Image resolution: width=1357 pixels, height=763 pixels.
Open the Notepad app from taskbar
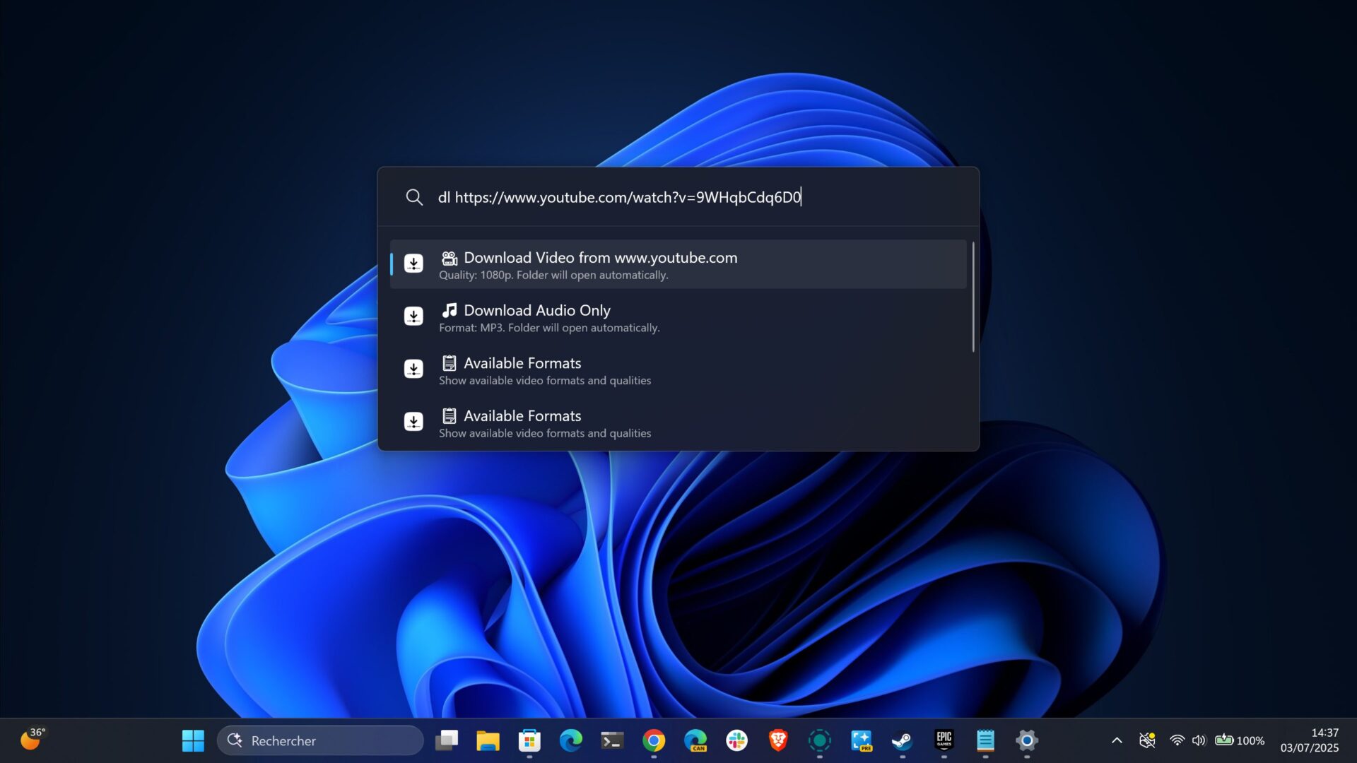(x=985, y=740)
